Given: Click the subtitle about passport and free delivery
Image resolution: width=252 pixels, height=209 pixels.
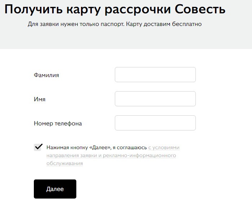Looking at the screenshot, I should pyautogui.click(x=114, y=25).
